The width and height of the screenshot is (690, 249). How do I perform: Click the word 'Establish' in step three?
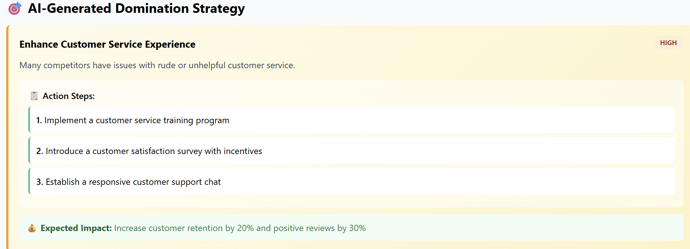[x=63, y=182]
